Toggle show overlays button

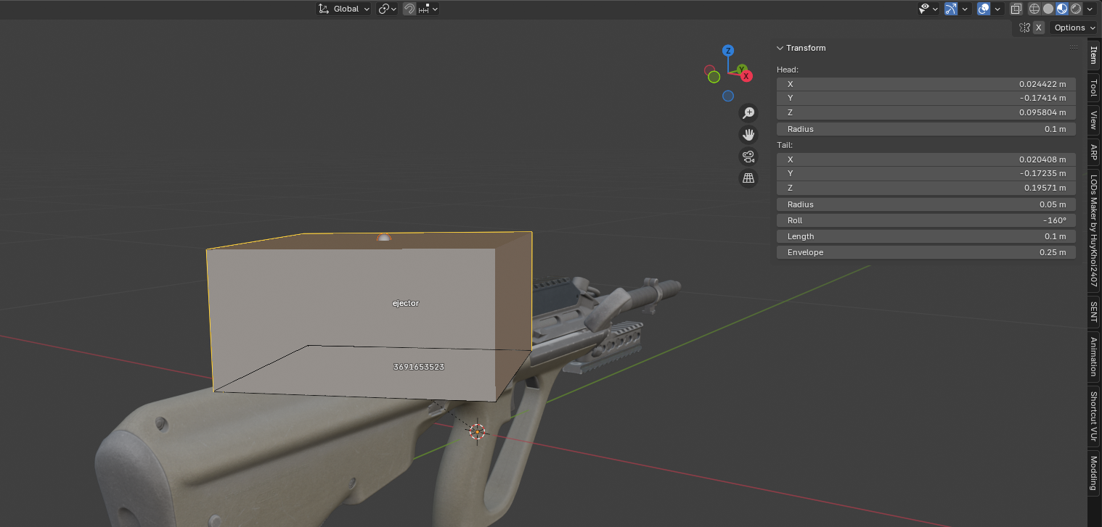(984, 9)
